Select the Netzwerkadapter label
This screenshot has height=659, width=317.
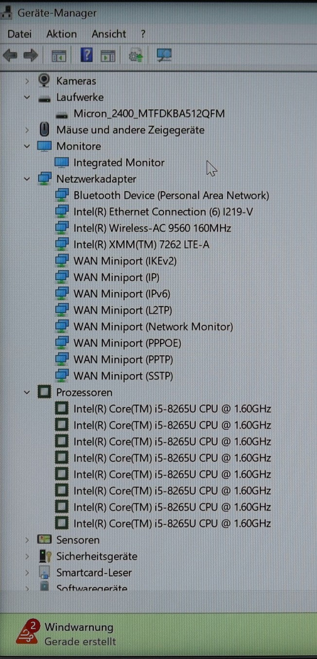96,179
